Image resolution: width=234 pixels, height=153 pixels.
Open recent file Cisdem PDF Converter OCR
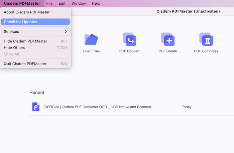(x=99, y=107)
